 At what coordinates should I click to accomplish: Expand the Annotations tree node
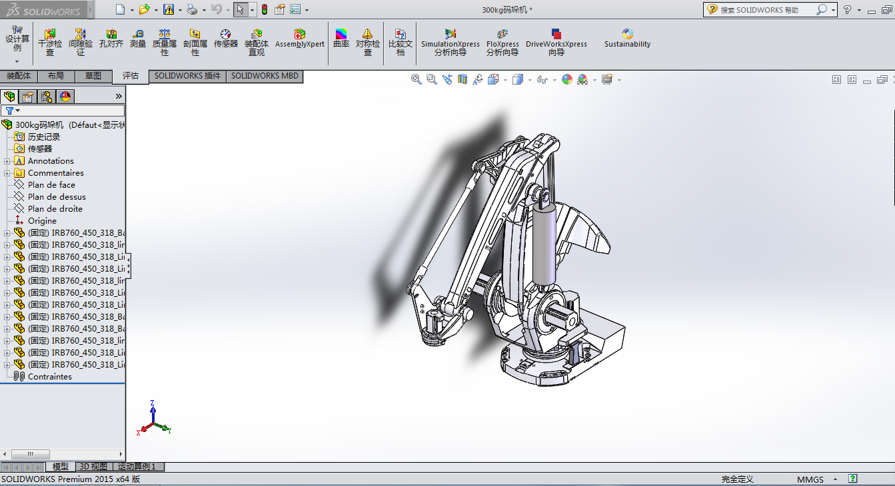tap(7, 161)
